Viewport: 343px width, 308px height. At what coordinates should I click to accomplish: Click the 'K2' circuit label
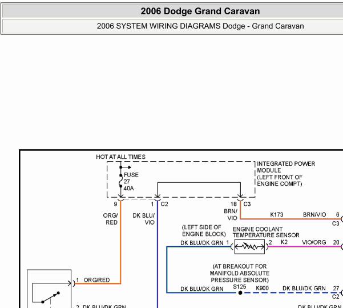pos(284,242)
